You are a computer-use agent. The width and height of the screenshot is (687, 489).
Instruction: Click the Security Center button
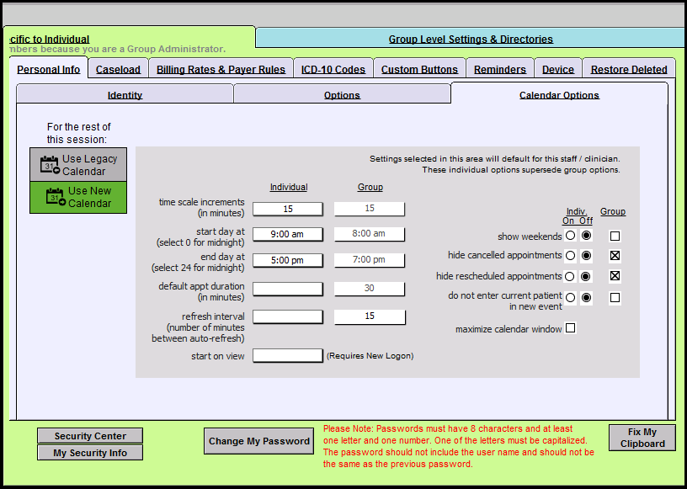pos(90,436)
